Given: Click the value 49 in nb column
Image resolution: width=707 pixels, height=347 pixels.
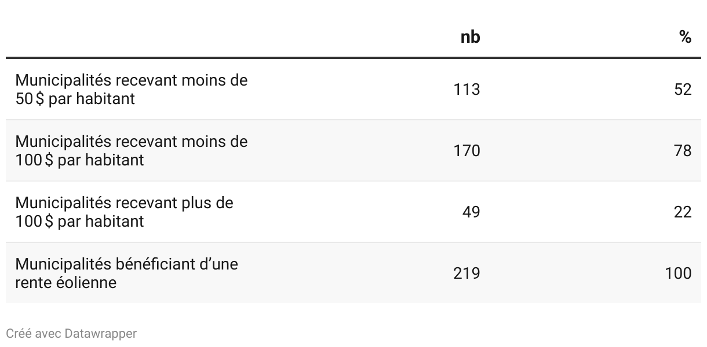Looking at the screenshot, I should tap(472, 212).
